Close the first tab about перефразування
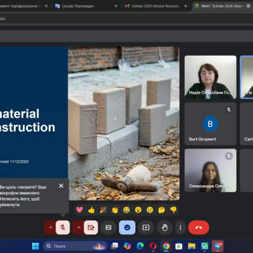The width and height of the screenshot is (253, 253). (x=46, y=6)
